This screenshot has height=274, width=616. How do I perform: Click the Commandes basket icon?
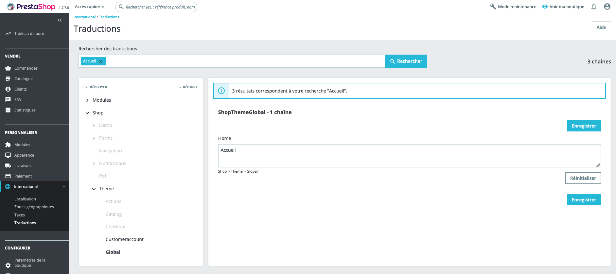point(8,68)
